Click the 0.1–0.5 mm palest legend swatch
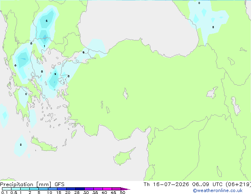This screenshot has width=251, height=194. click(x=7, y=189)
